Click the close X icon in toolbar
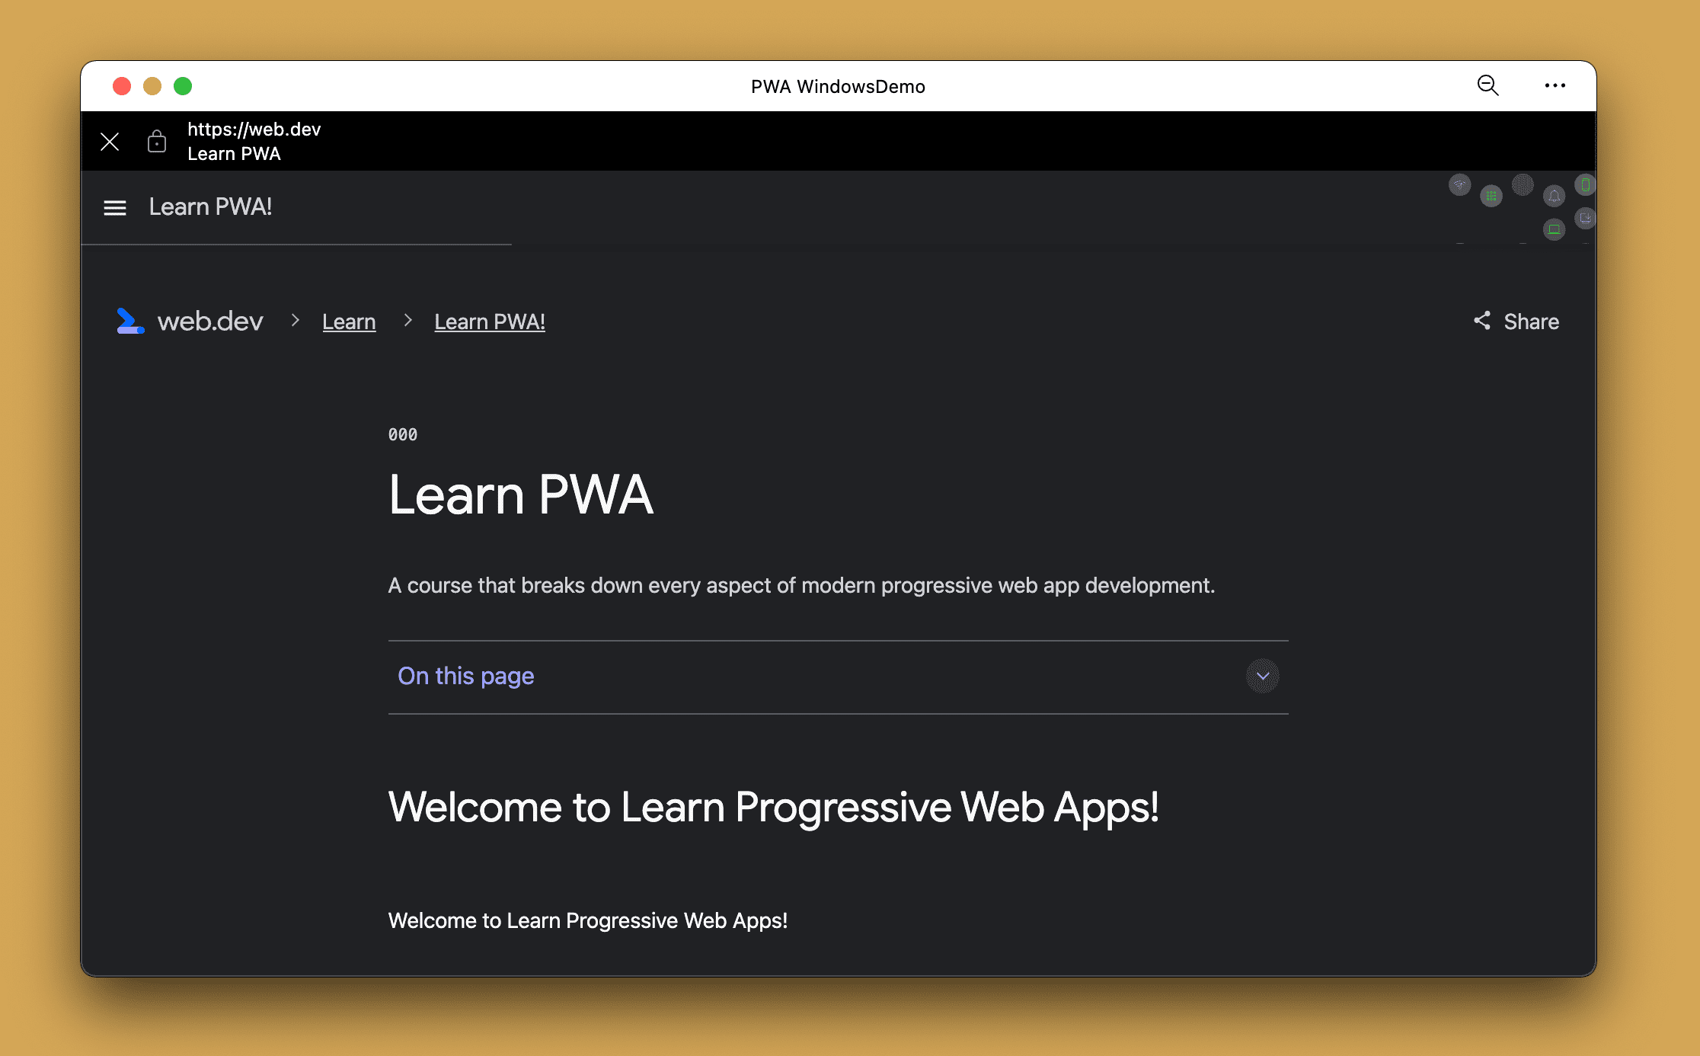 (x=108, y=141)
